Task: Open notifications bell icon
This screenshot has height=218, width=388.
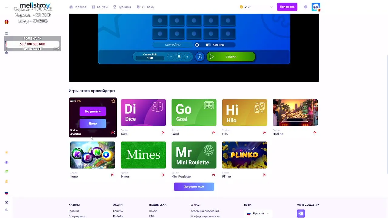Action: (306, 7)
